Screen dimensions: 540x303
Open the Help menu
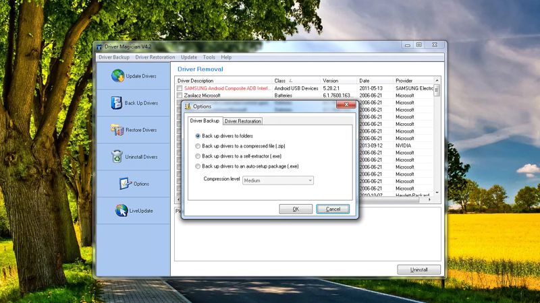click(x=226, y=57)
